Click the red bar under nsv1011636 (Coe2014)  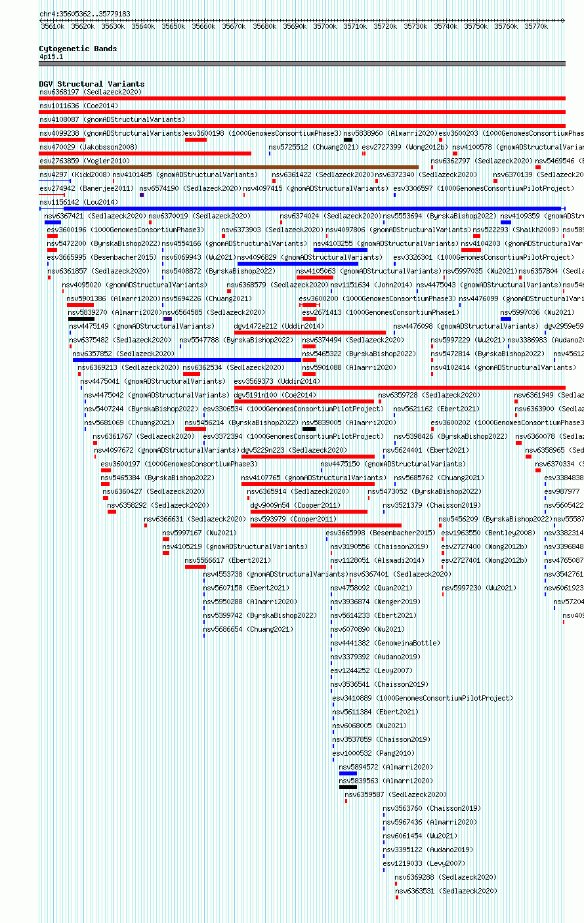click(302, 112)
